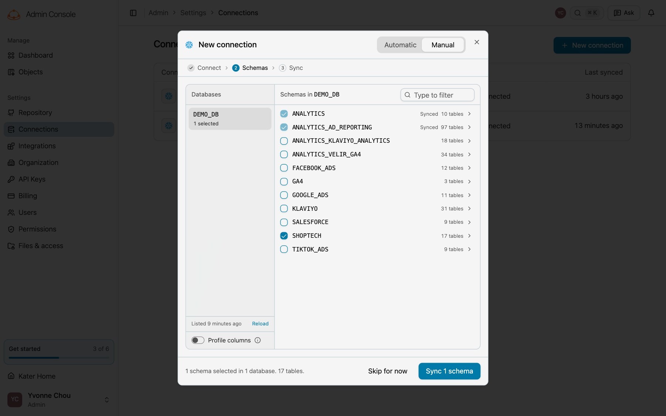Click the Sync 1 schema button
This screenshot has height=416, width=666.
click(449, 371)
